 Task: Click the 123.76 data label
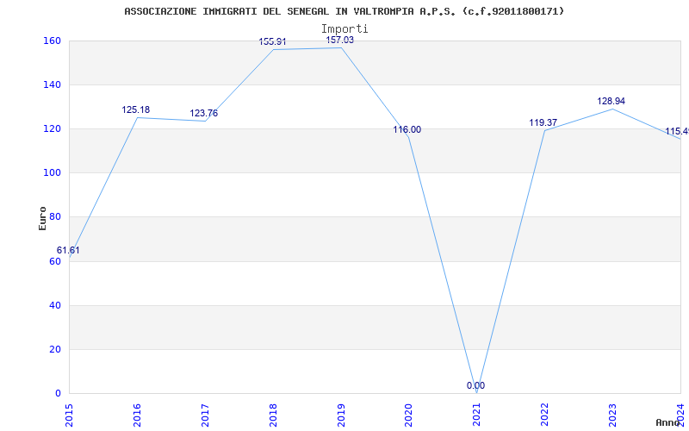[x=203, y=114]
